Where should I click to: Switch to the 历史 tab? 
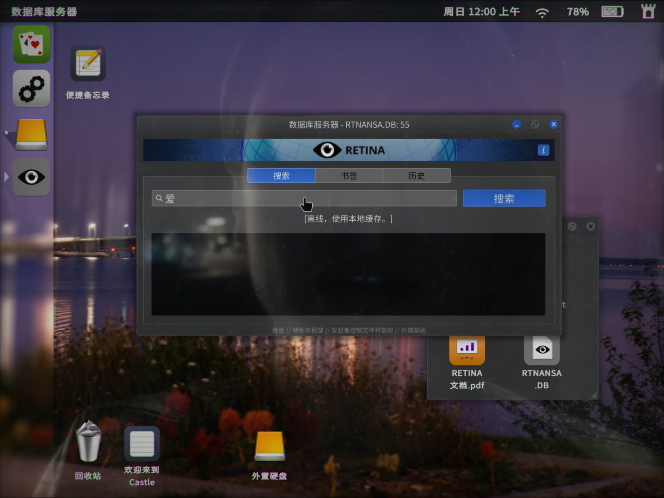point(417,176)
